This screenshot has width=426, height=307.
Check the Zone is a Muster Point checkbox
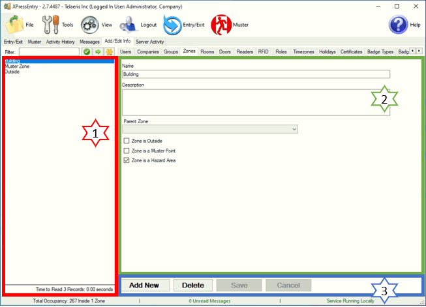tap(127, 151)
